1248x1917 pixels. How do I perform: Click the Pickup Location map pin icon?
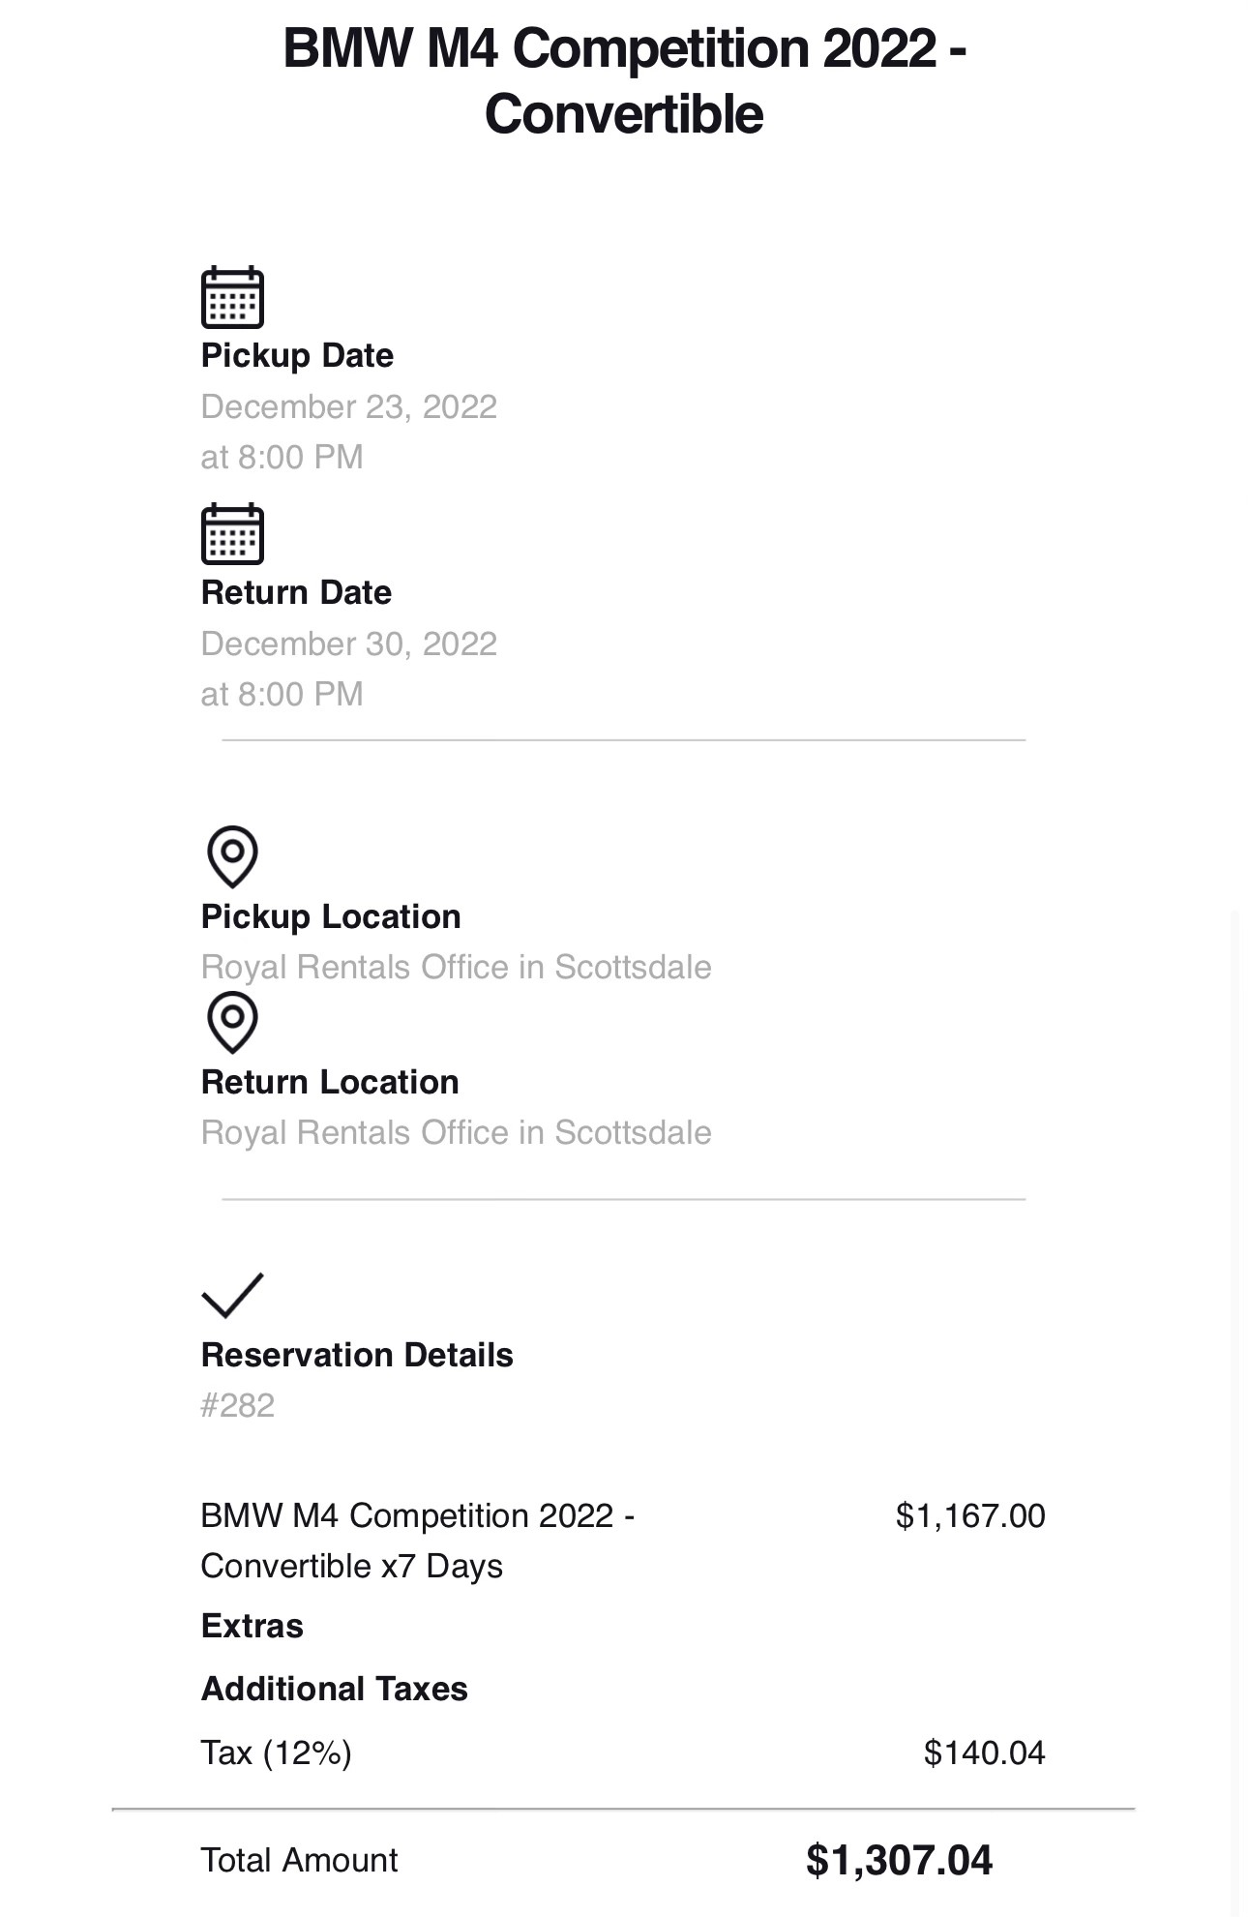point(232,856)
